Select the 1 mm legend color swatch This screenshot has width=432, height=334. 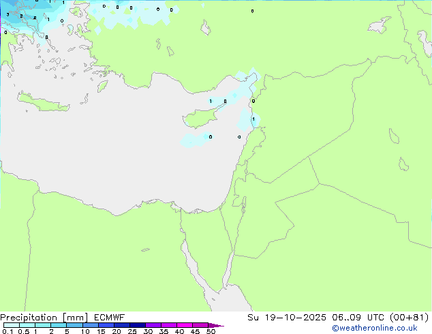(x=43, y=325)
